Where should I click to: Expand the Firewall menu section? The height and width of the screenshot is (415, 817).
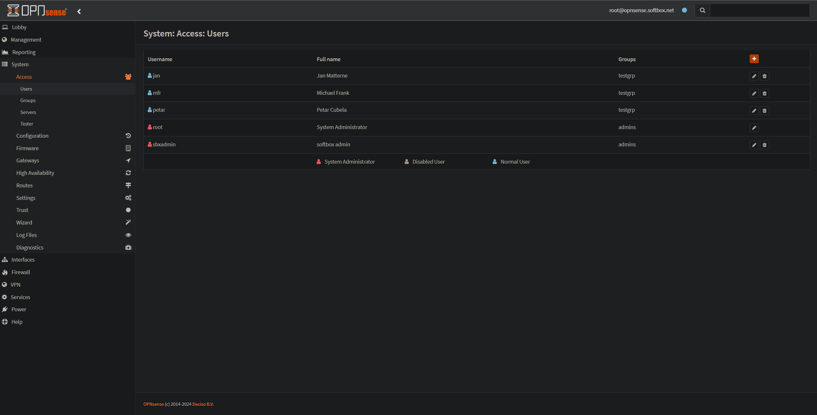coord(20,272)
